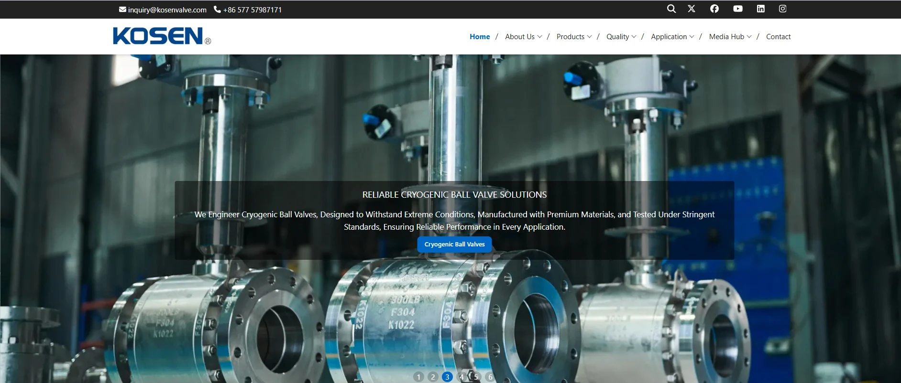
Task: Open the Products menu
Action: coord(571,37)
